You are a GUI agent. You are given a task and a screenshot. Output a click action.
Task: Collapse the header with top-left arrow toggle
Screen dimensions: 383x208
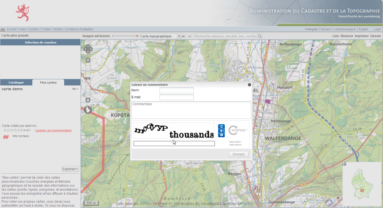tap(3, 30)
